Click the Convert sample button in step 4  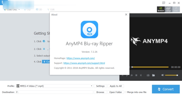[46, 62]
